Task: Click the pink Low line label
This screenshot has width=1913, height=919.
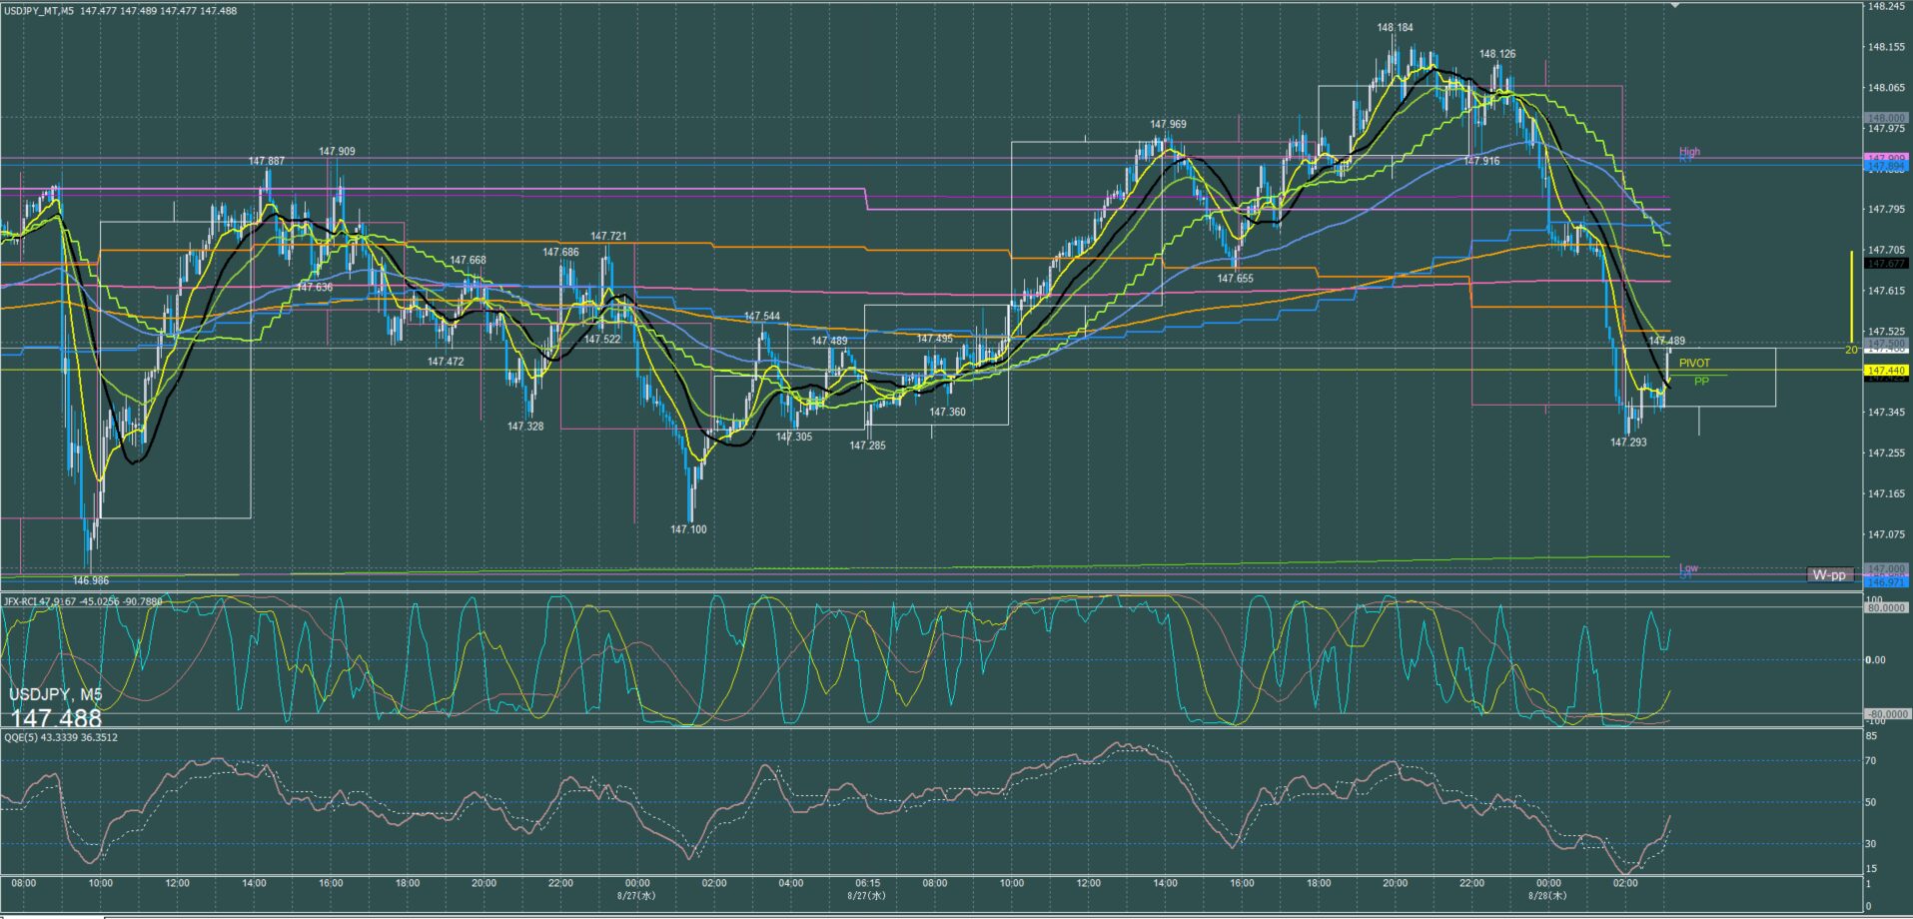Action: click(x=1688, y=567)
